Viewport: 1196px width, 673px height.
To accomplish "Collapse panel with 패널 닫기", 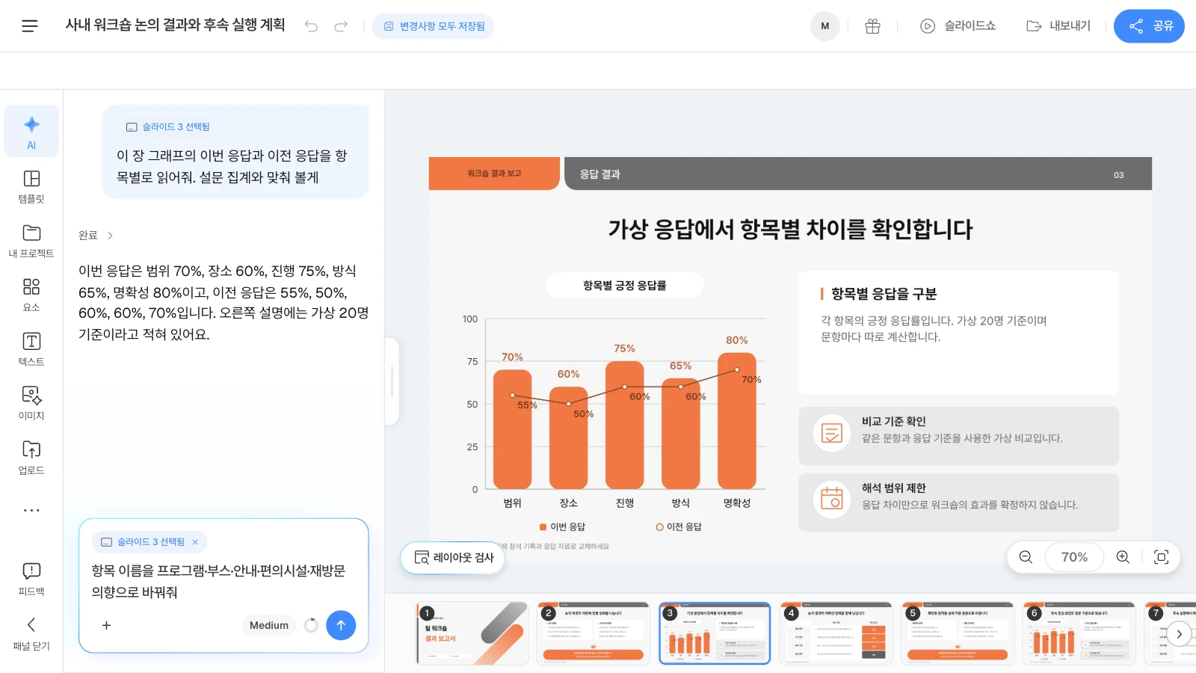I will [x=31, y=634].
